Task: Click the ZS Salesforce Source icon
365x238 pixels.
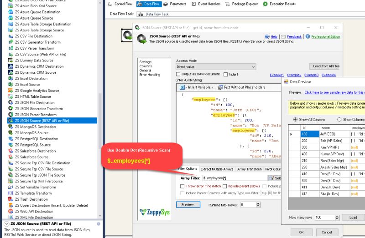Action: 10,157
